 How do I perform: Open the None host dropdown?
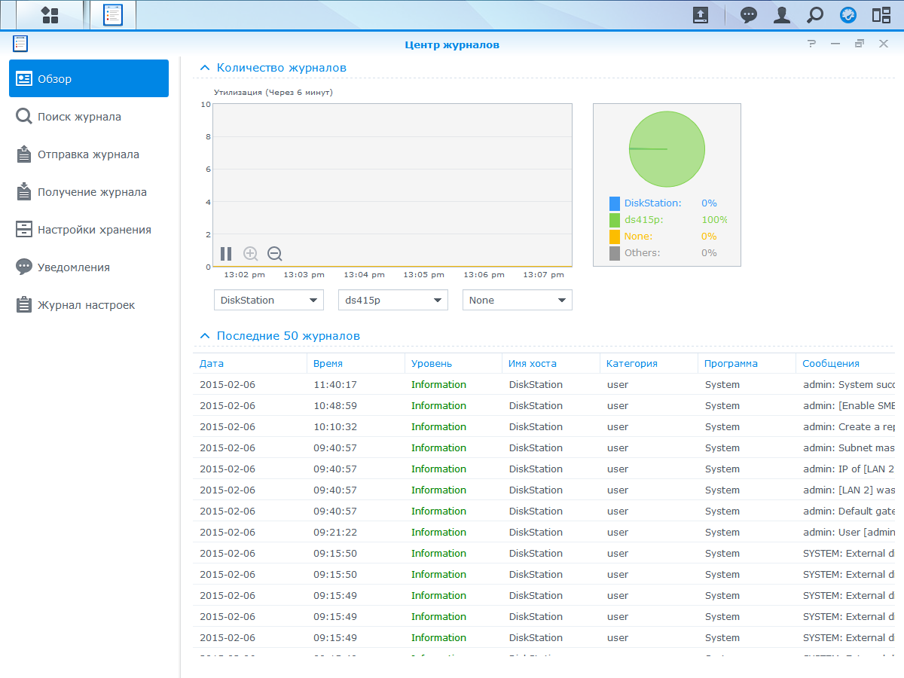tap(517, 300)
